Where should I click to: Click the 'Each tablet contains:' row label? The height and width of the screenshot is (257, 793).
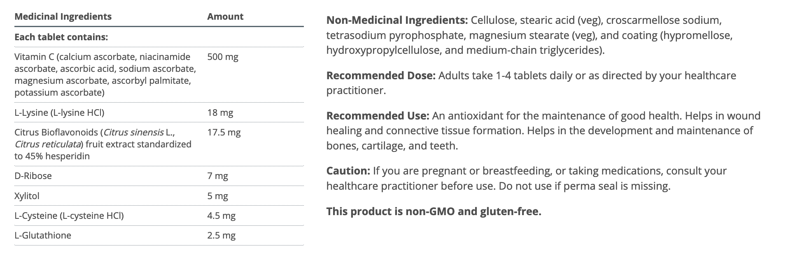[x=61, y=37]
